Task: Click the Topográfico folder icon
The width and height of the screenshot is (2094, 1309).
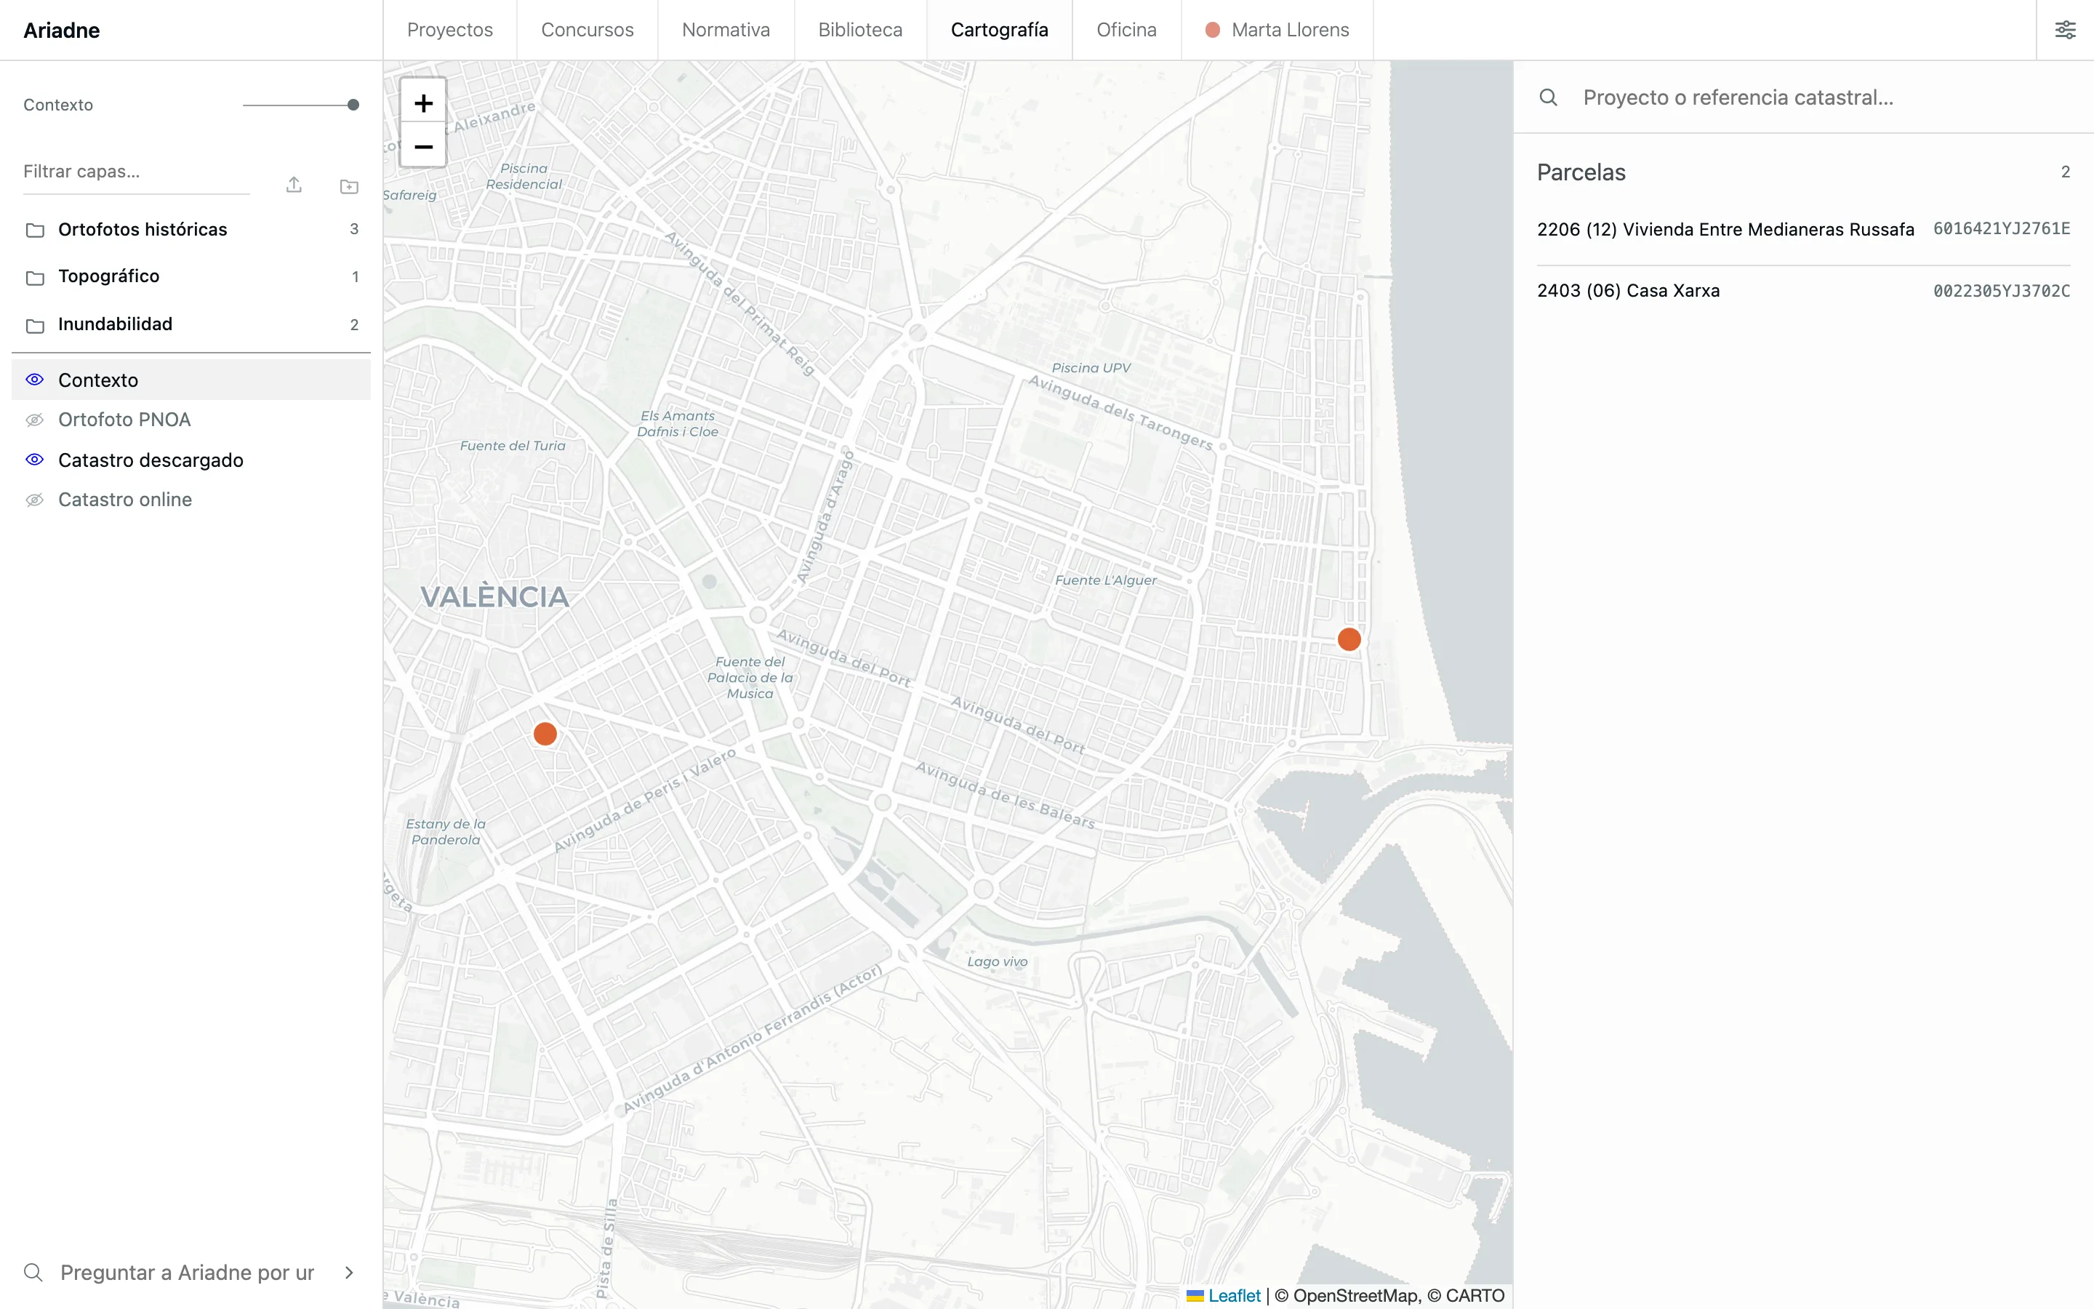Action: pyautogui.click(x=35, y=277)
